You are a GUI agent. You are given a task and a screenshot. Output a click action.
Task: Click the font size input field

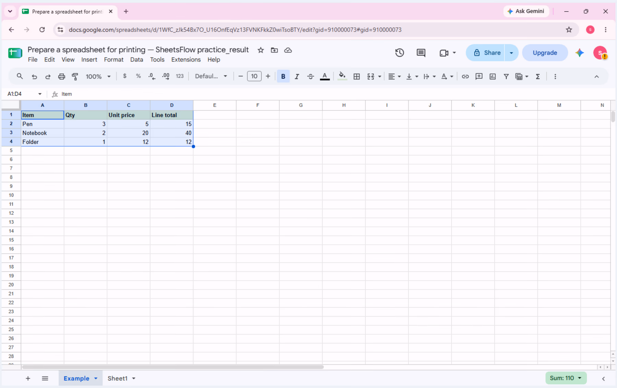254,76
